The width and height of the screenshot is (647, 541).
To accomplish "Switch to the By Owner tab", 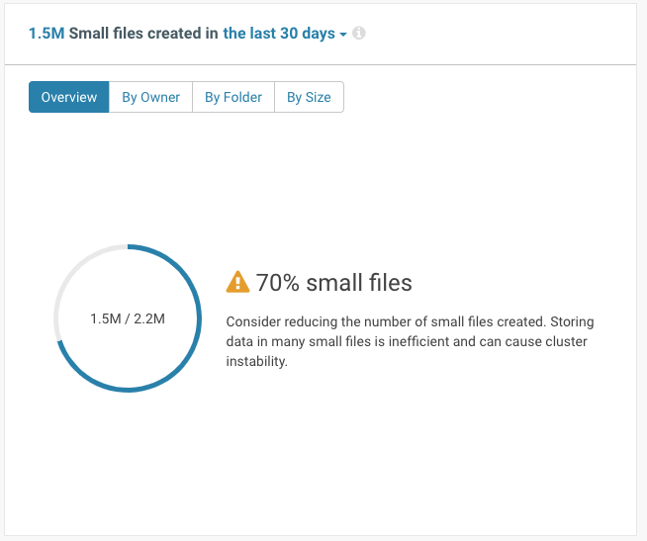I will click(x=150, y=97).
